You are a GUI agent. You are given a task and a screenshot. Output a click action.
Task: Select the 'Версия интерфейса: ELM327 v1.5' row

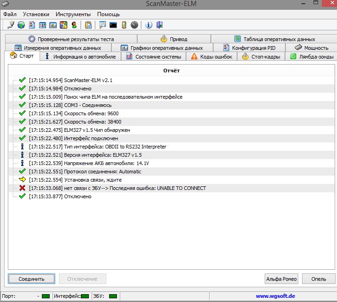coord(172,155)
